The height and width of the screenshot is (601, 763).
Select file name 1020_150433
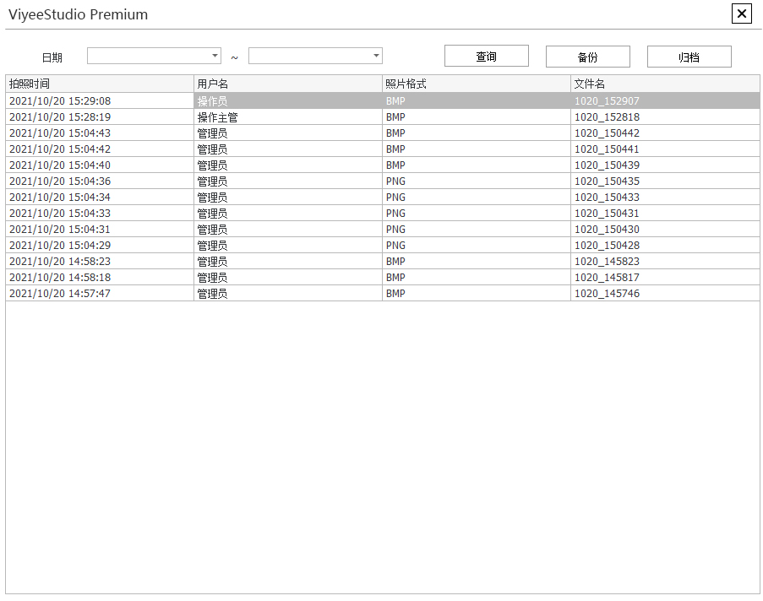(607, 198)
